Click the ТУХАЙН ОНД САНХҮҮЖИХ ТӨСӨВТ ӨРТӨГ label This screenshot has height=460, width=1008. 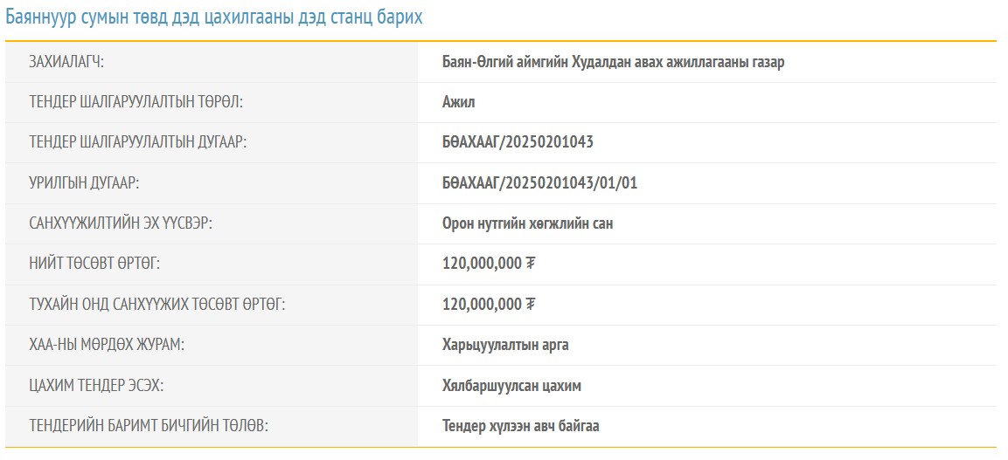point(157,305)
